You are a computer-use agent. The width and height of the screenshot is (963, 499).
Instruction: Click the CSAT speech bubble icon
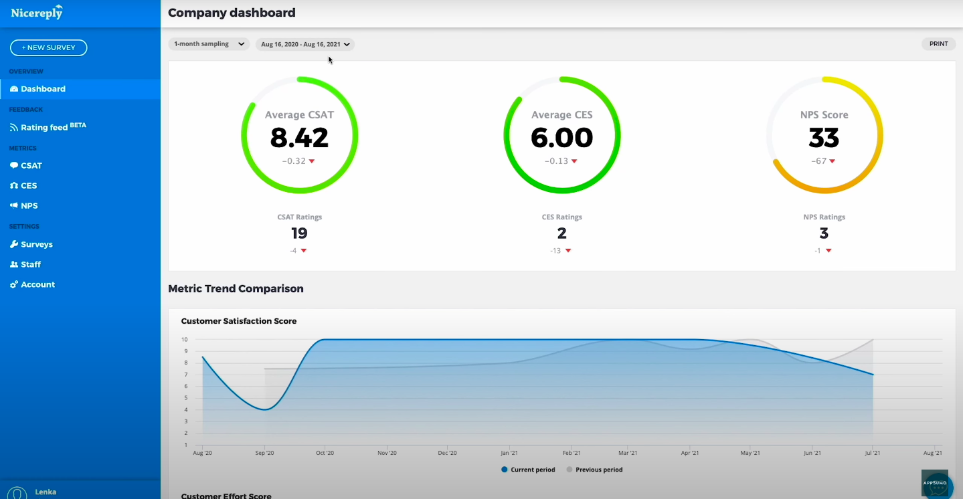(x=14, y=166)
